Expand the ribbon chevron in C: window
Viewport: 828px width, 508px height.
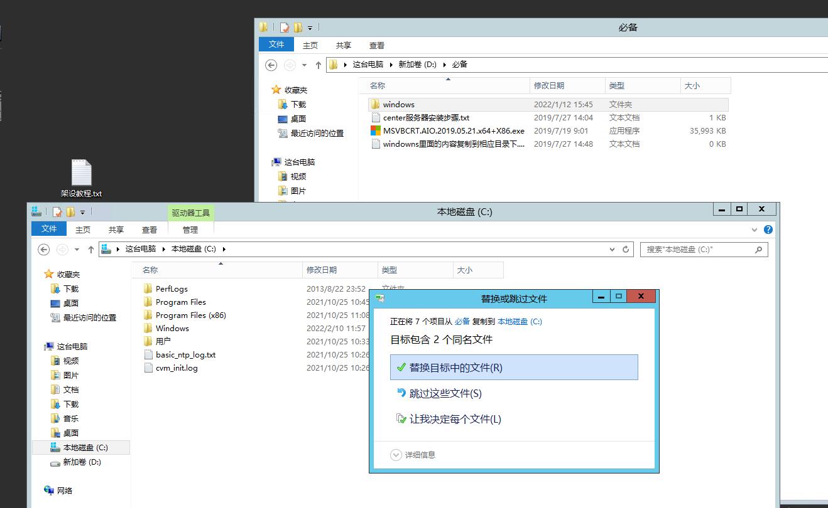(x=755, y=230)
